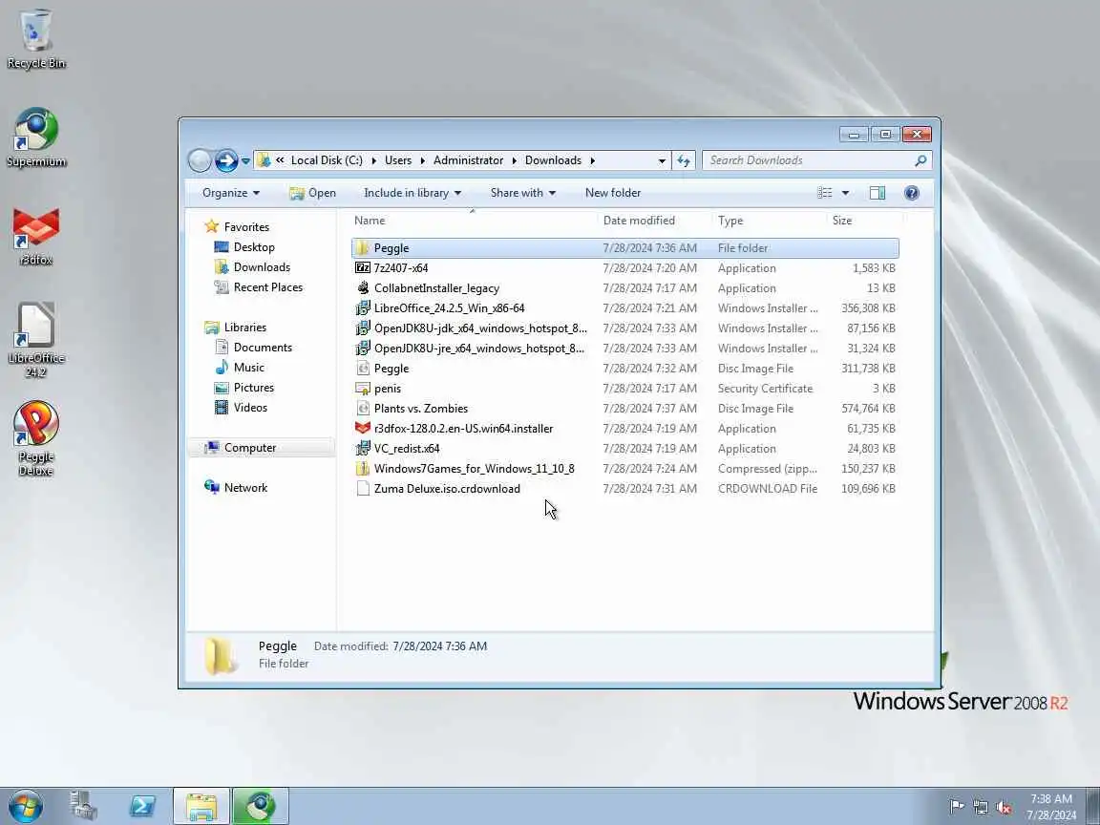Launch Supermium from the desktop

(35, 137)
